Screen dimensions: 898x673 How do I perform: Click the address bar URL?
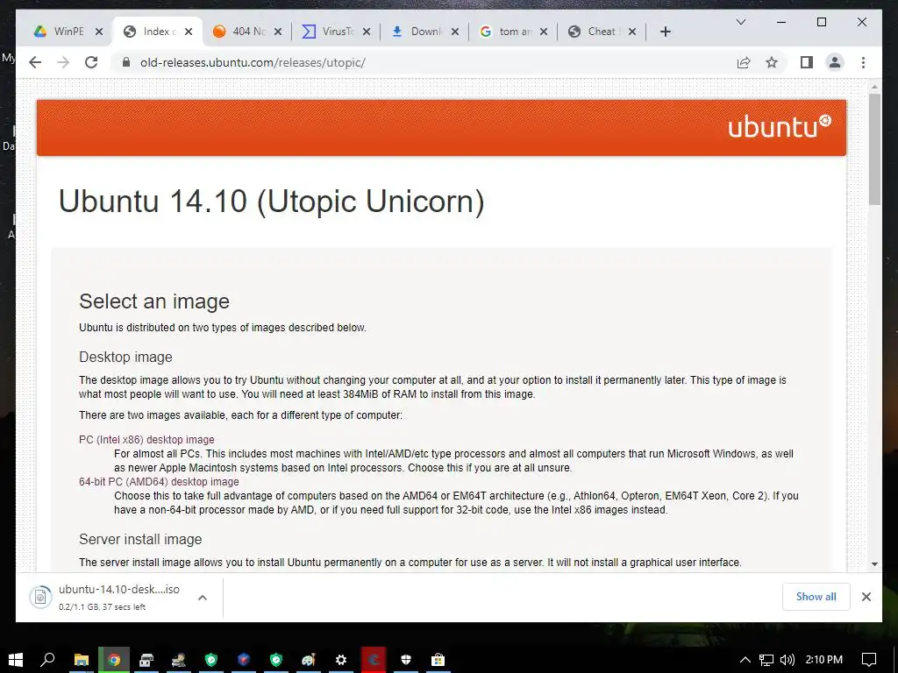pos(253,62)
